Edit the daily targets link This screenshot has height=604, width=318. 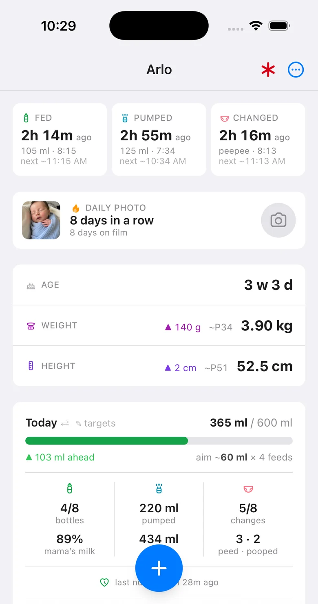tap(96, 423)
